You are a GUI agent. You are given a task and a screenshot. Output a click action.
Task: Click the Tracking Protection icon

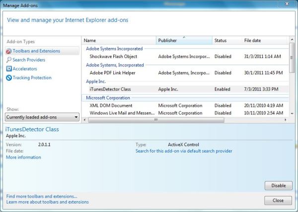pyautogui.click(x=9, y=78)
